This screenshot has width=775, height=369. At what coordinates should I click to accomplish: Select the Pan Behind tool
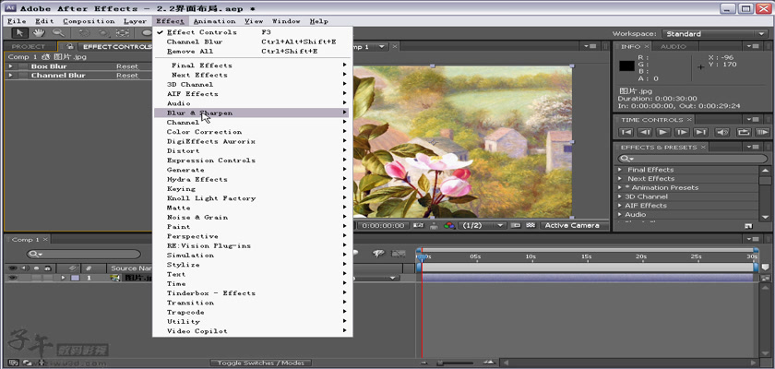pyautogui.click(x=123, y=33)
